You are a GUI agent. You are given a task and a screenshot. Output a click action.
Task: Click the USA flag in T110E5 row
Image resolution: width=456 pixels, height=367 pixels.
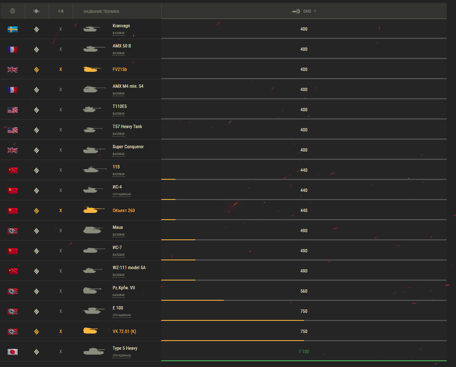[x=13, y=110]
